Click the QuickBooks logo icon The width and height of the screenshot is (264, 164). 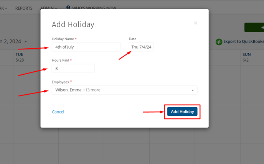[x=219, y=42]
